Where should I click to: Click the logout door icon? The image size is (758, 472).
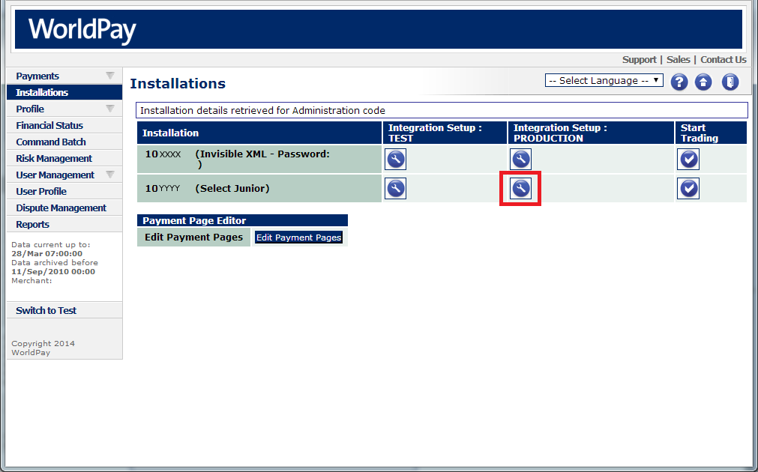click(730, 82)
